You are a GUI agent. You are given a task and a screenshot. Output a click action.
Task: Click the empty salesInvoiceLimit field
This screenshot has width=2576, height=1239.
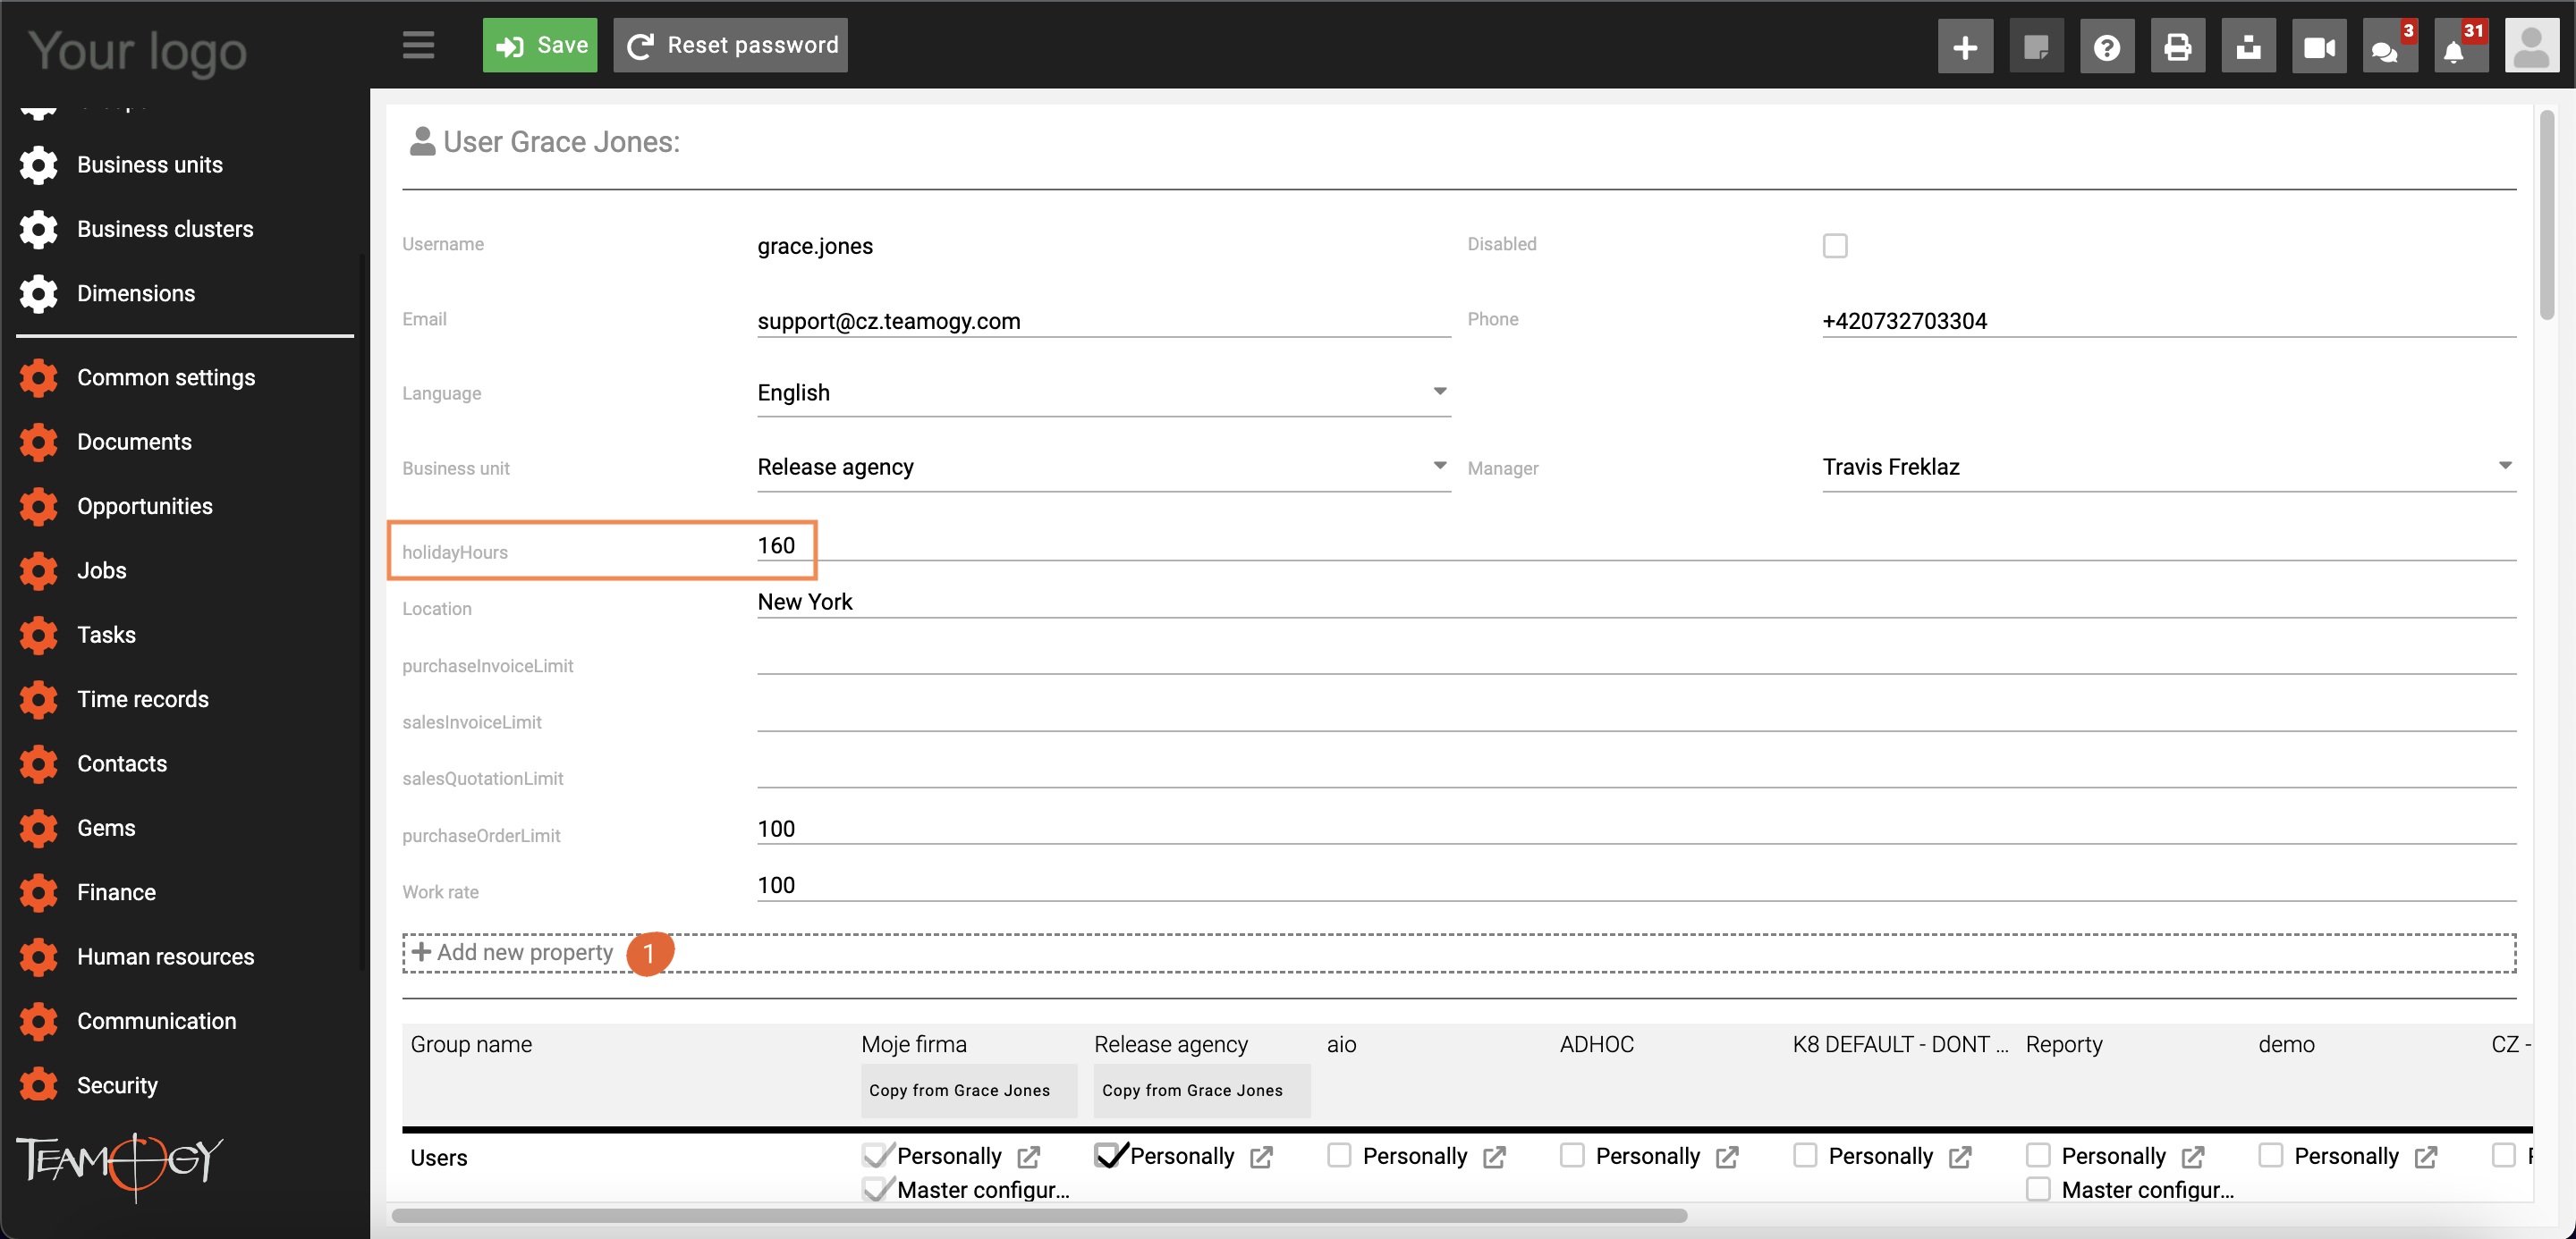pos(1636,715)
